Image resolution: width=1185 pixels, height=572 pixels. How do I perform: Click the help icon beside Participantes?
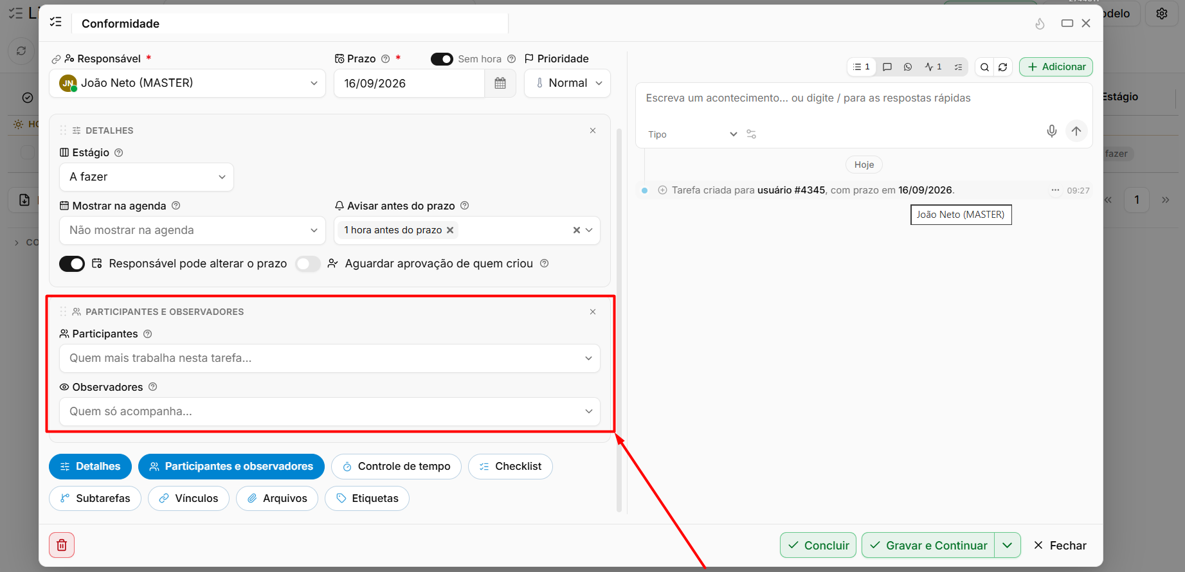click(x=147, y=334)
